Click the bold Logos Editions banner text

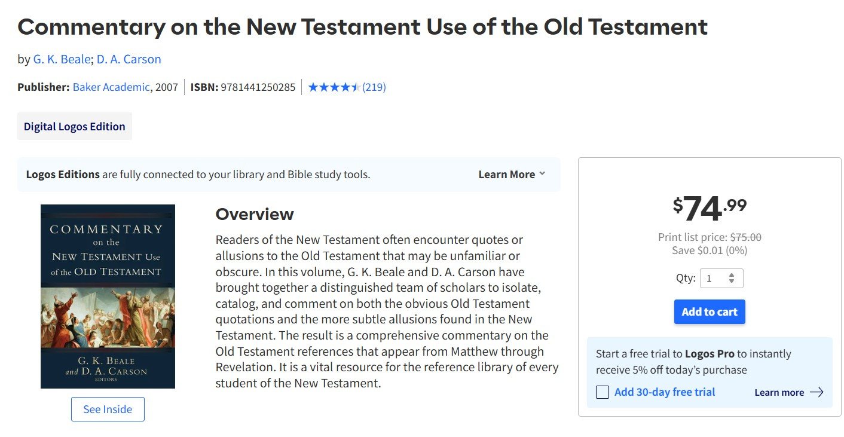63,175
